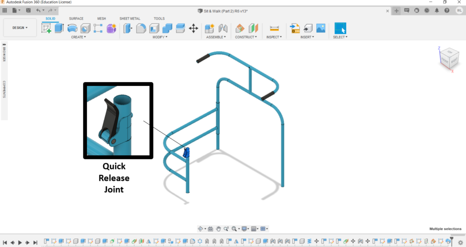466x247 pixels.
Task: Expand the INSPECT menu
Action: click(274, 37)
